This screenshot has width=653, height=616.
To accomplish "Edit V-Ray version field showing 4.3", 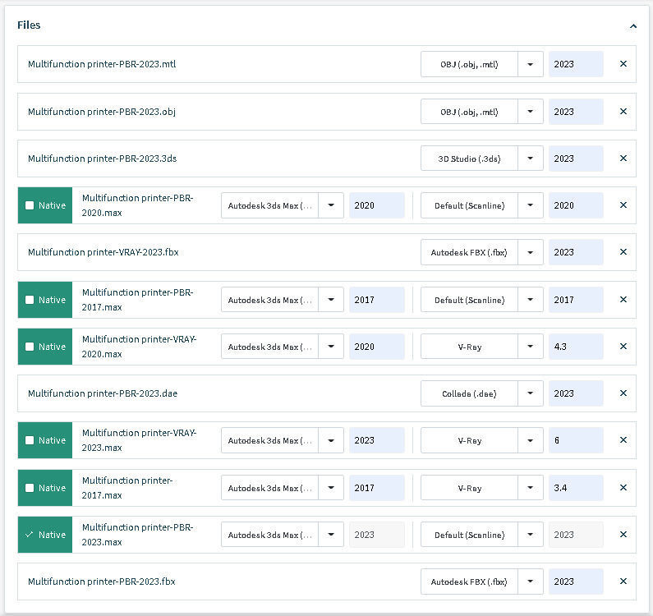I will click(576, 347).
